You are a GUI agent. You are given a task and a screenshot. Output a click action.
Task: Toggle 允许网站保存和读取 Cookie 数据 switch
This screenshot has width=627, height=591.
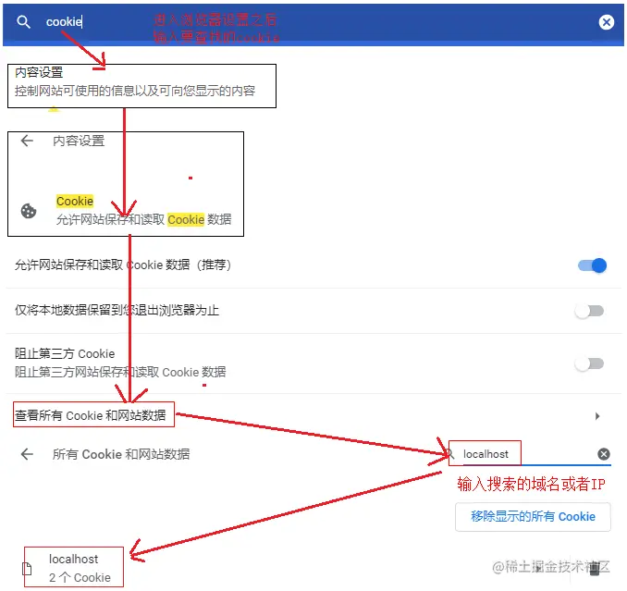(592, 265)
